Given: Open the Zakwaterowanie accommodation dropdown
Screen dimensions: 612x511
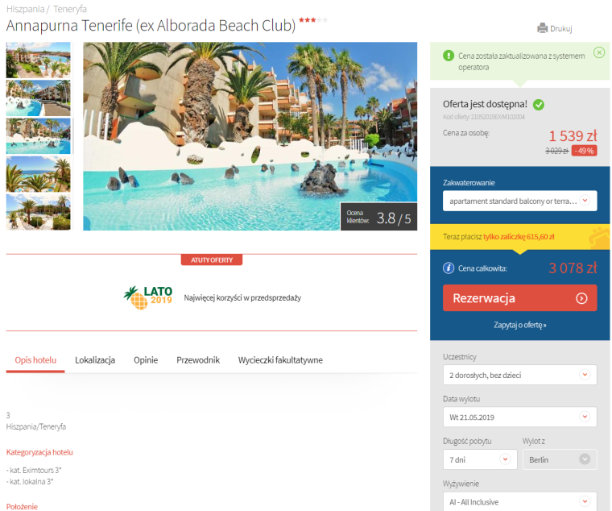Looking at the screenshot, I should [519, 201].
